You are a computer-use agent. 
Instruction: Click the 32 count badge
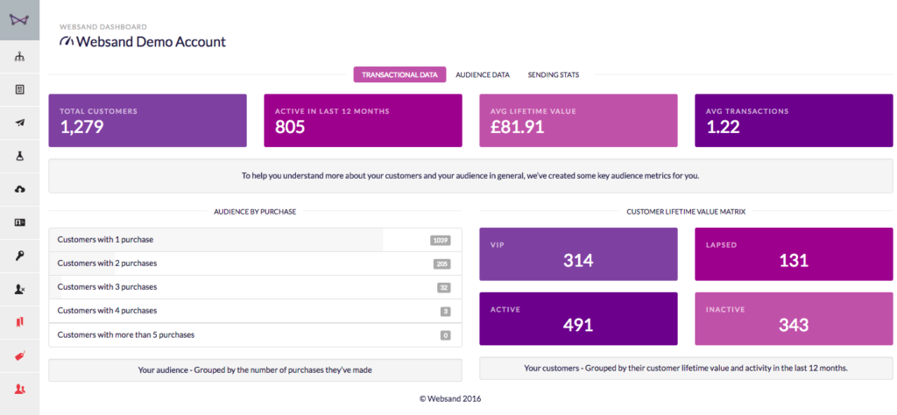(444, 288)
